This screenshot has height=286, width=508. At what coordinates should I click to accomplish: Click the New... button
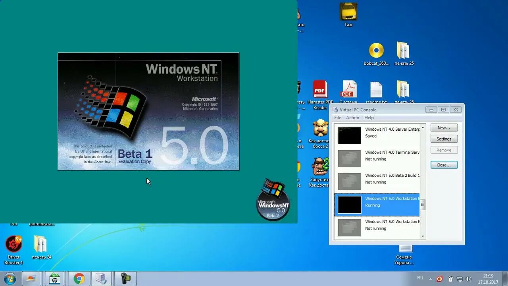pos(444,128)
